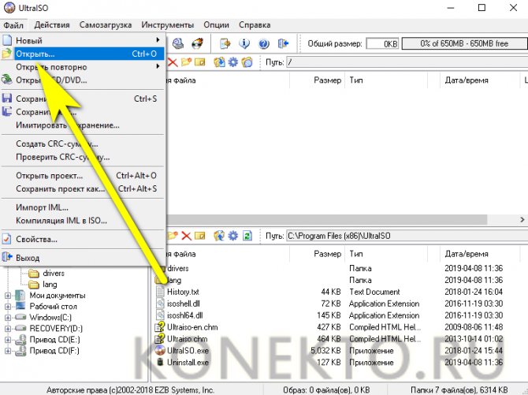
Task: Open the Справка menu
Action: coord(255,25)
